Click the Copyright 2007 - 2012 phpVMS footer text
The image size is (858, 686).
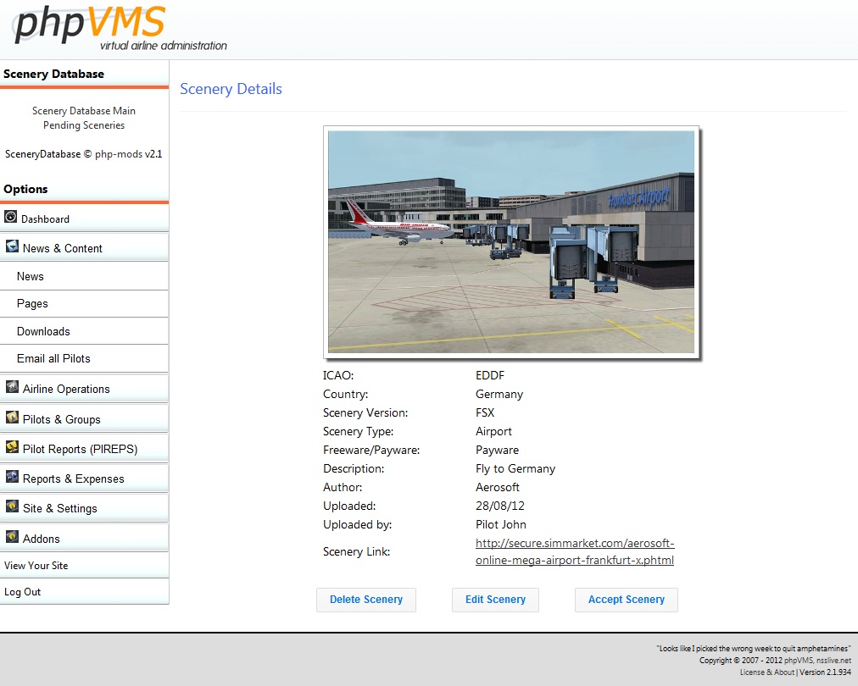775,661
